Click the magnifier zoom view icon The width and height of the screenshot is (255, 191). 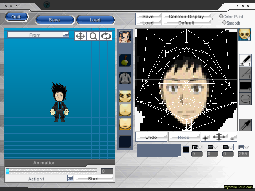tap(93, 36)
